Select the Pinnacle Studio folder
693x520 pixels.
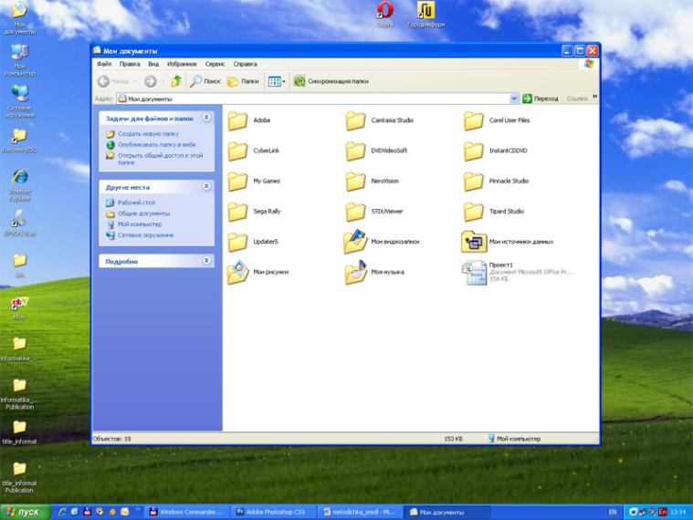tap(496, 182)
